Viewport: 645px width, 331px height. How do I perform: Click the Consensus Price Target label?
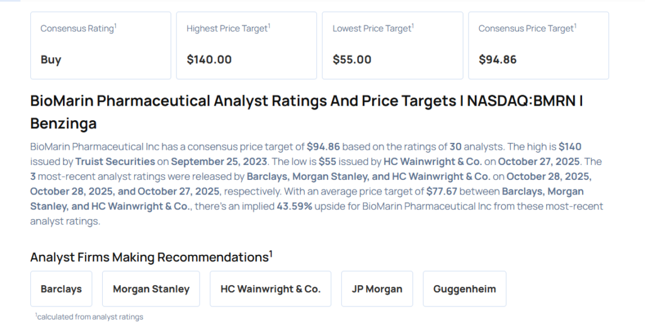[x=527, y=29]
